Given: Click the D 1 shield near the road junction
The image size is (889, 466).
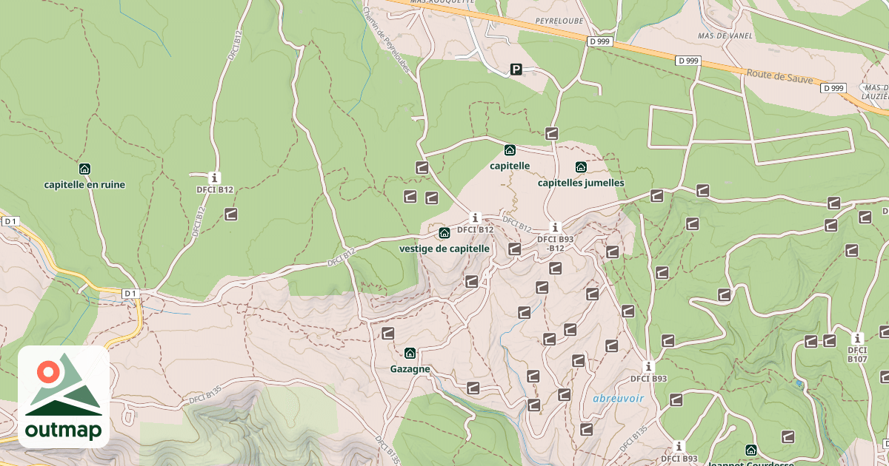Looking at the screenshot, I should click(x=130, y=294).
